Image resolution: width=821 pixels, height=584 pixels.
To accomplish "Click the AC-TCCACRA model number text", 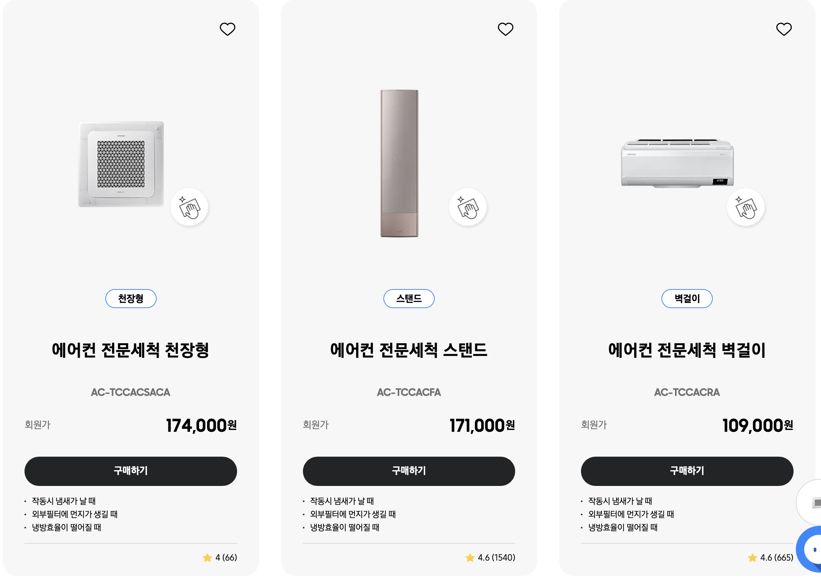I will tap(687, 392).
